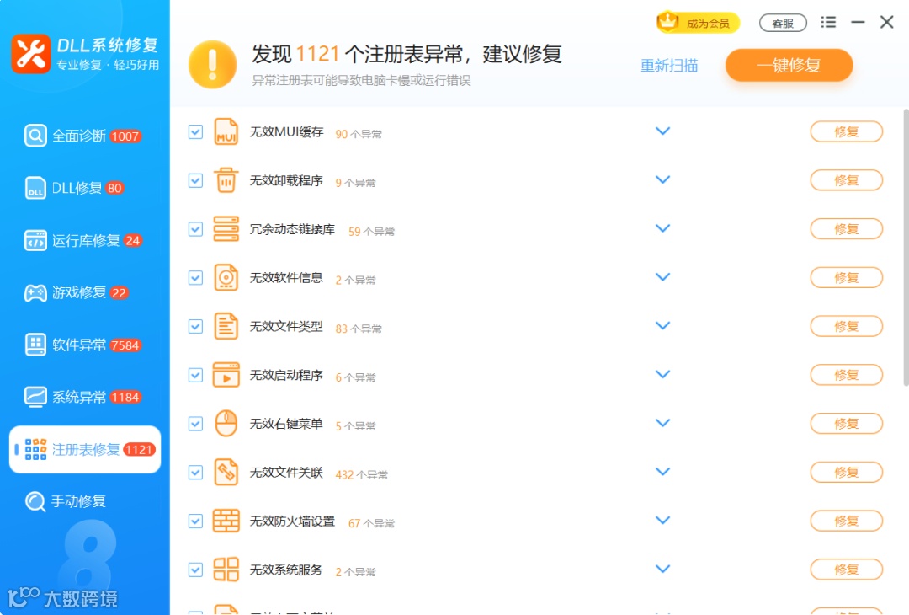
Task: Click the 无效MUI缓存 file icon
Action: coord(226,131)
